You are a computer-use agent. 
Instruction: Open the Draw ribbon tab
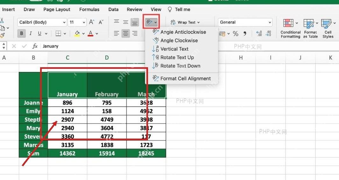pyautogui.click(x=29, y=10)
